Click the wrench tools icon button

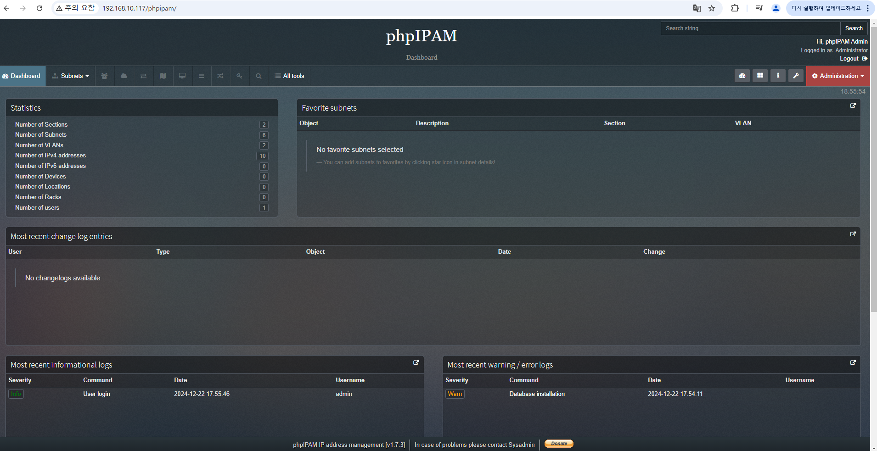(x=796, y=76)
